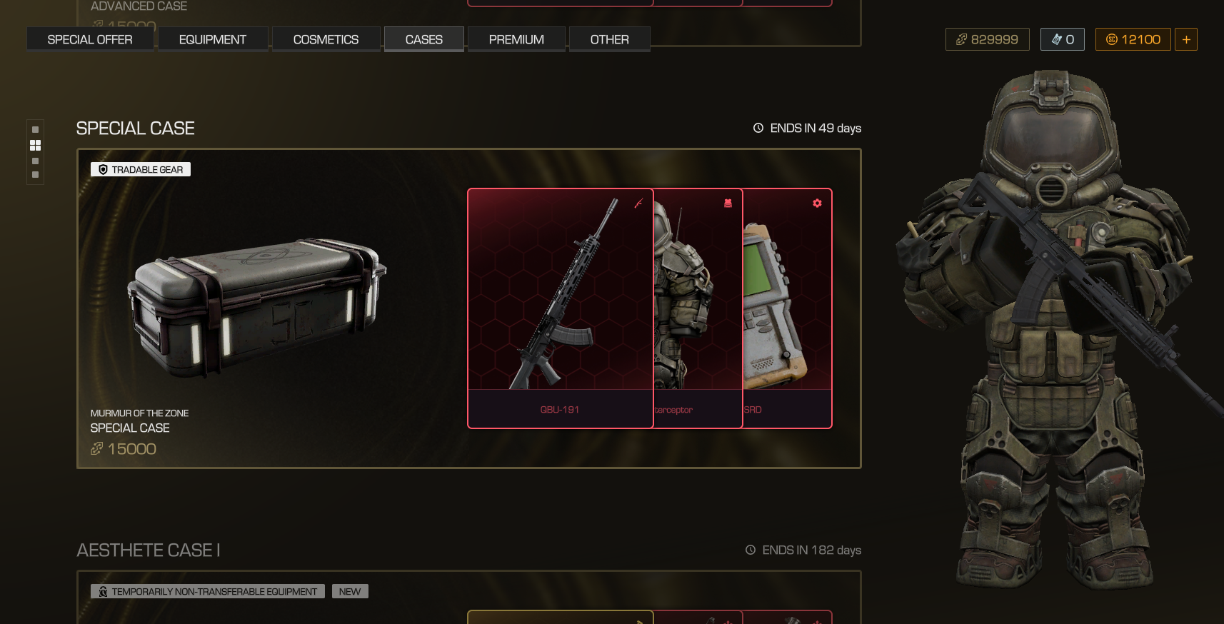1224x624 pixels.
Task: Jump to first section in side navigator
Action: click(35, 130)
